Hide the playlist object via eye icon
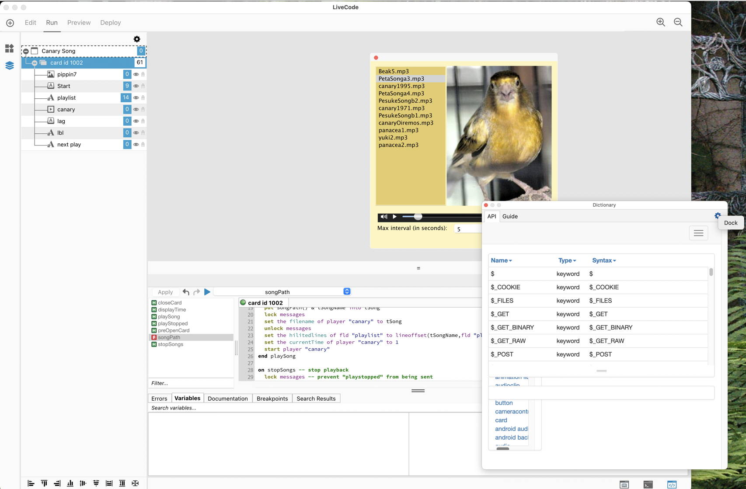Screen dimensions: 746x489 point(136,98)
